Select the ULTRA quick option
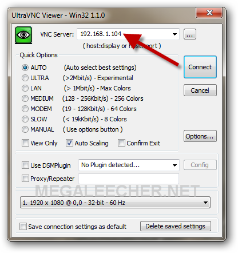The image size is (238, 253). (x=25, y=78)
